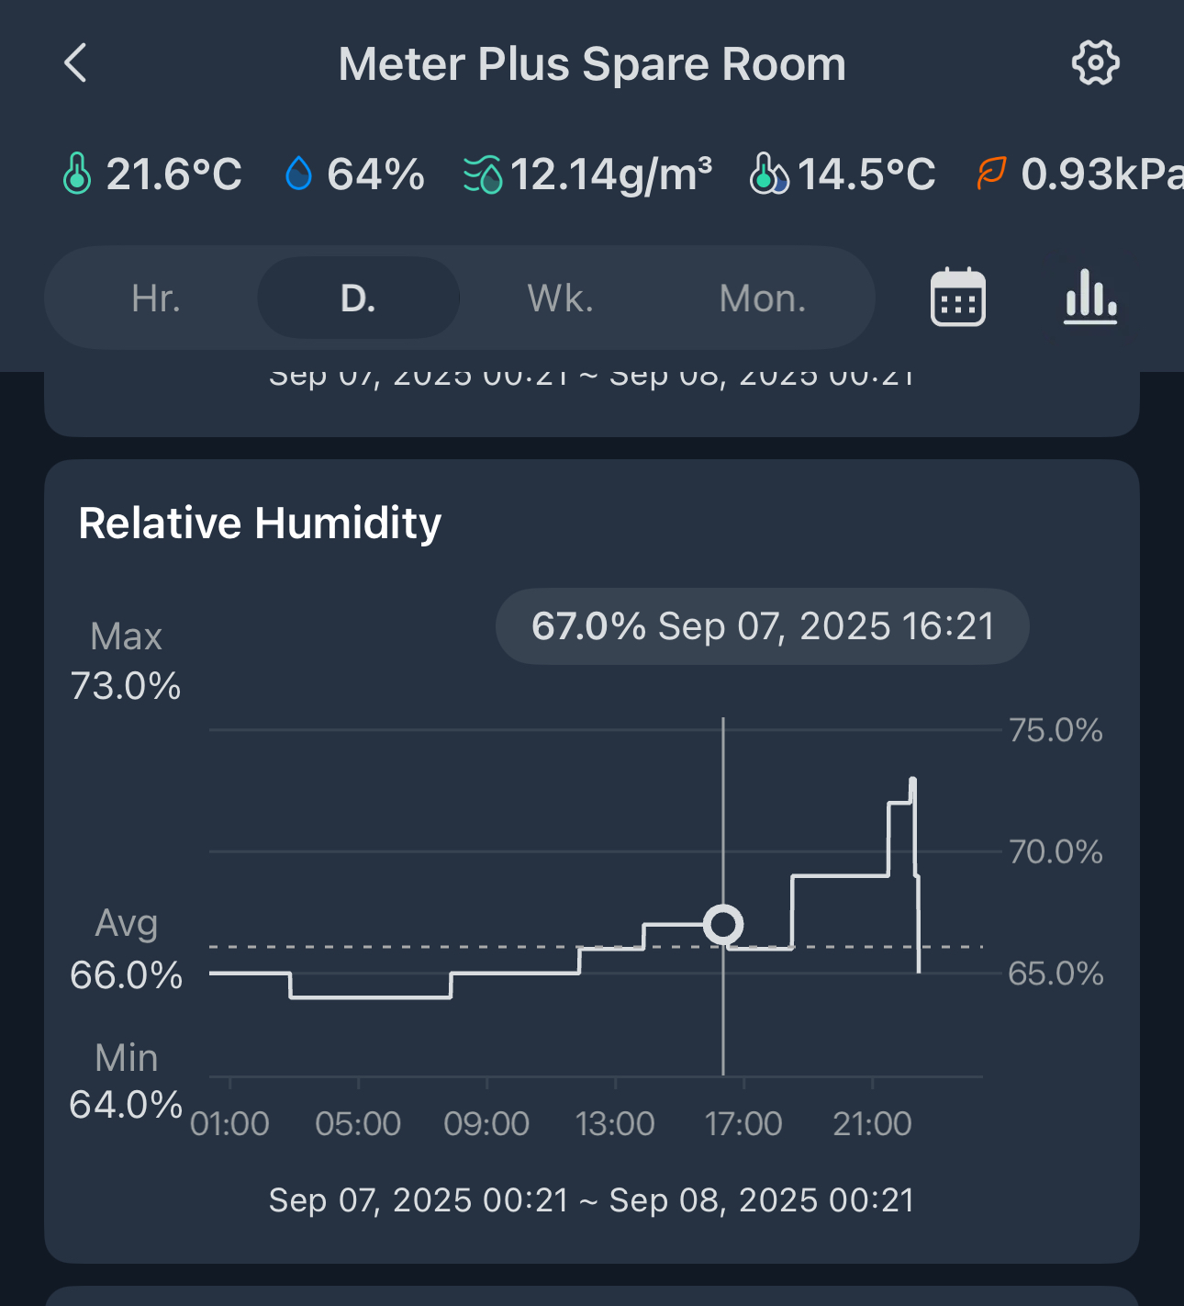
Task: Tap the orange VPD leaf icon
Action: point(991,174)
